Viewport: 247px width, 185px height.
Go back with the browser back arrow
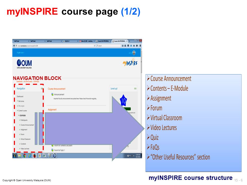click(x=14, y=46)
